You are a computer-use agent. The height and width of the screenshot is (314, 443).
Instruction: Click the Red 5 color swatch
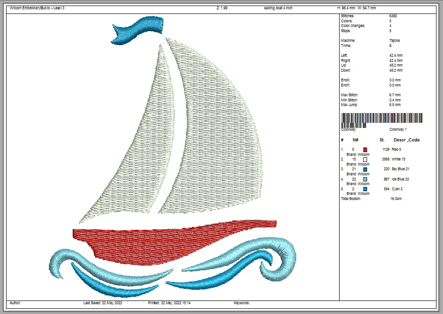pos(365,150)
